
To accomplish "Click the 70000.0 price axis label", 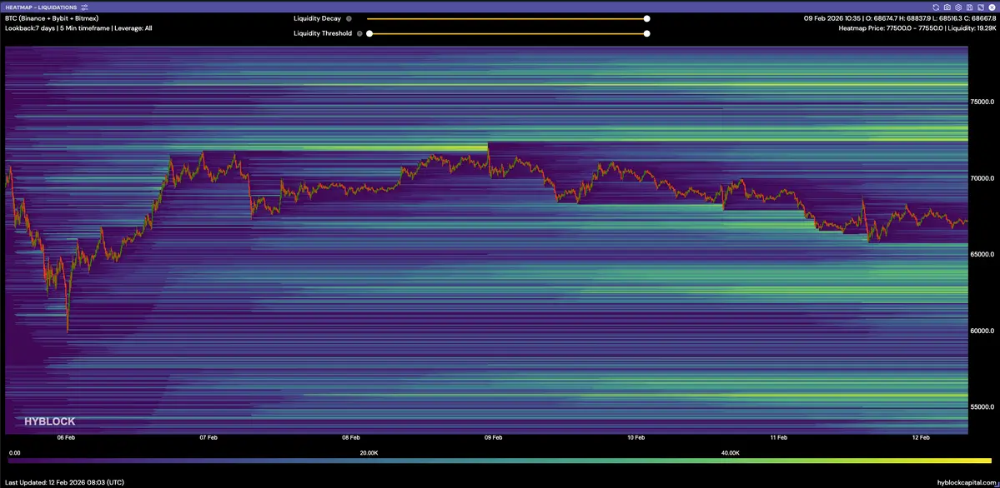I will point(982,177).
